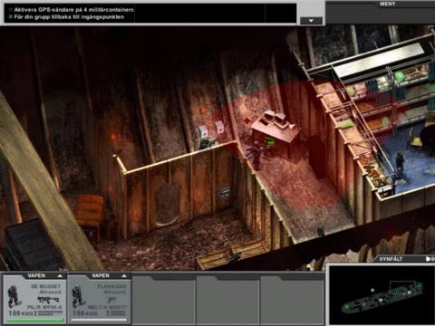Expand Flanagan's VAPEN weapon list
435x326 pixels.
108,275
